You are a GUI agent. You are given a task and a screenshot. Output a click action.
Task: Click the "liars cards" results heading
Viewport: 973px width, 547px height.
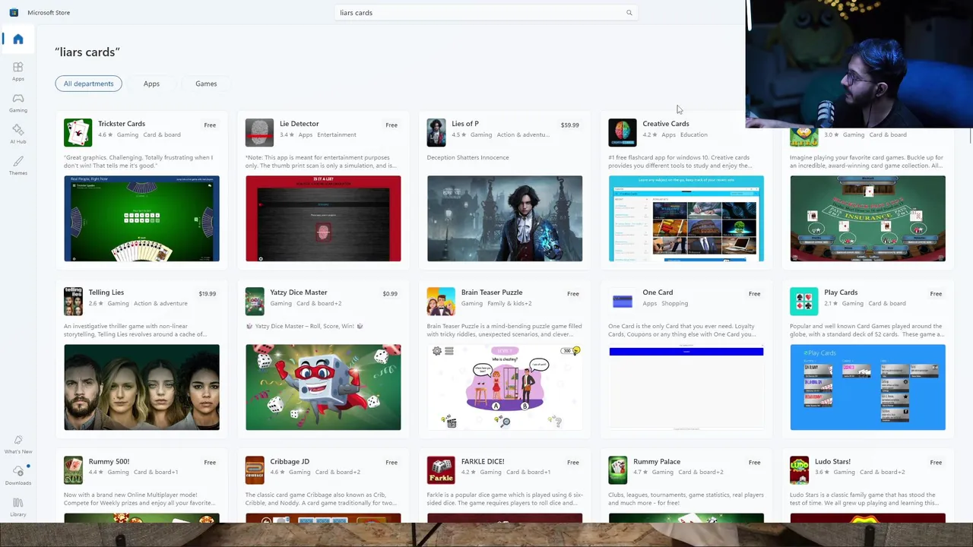point(87,52)
